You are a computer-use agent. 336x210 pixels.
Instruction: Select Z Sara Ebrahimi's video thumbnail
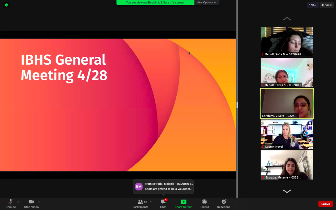point(287,103)
